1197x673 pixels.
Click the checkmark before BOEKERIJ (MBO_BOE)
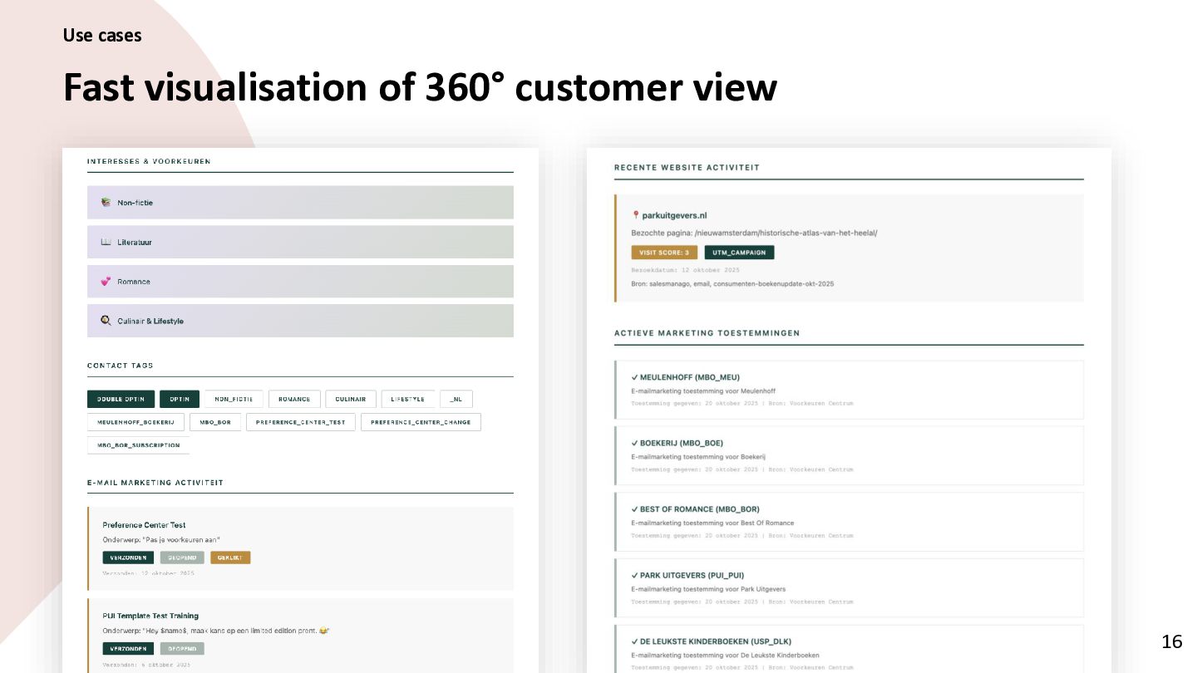point(634,443)
